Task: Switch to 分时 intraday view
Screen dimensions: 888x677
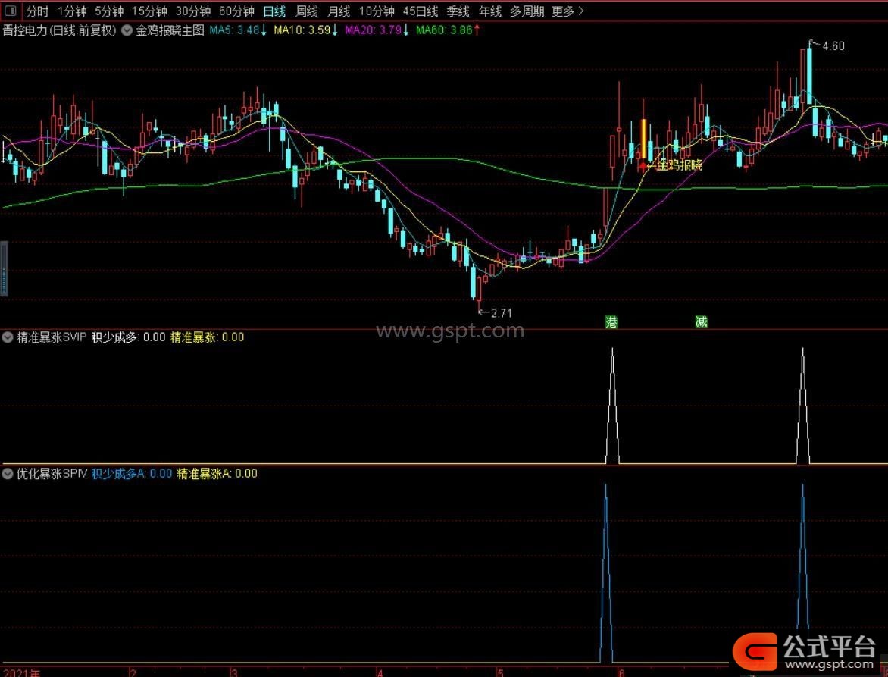Action: pyautogui.click(x=37, y=11)
